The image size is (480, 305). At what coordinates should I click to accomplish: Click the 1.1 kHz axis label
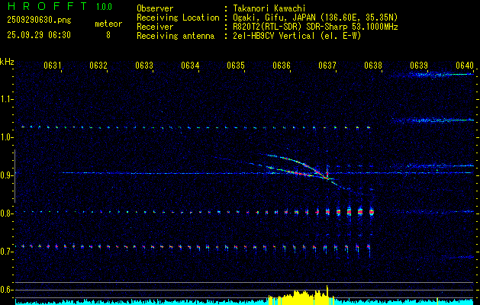(6, 99)
